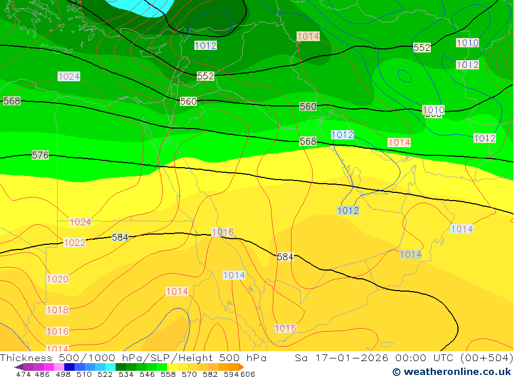Click the 576 height contour label

(40, 155)
